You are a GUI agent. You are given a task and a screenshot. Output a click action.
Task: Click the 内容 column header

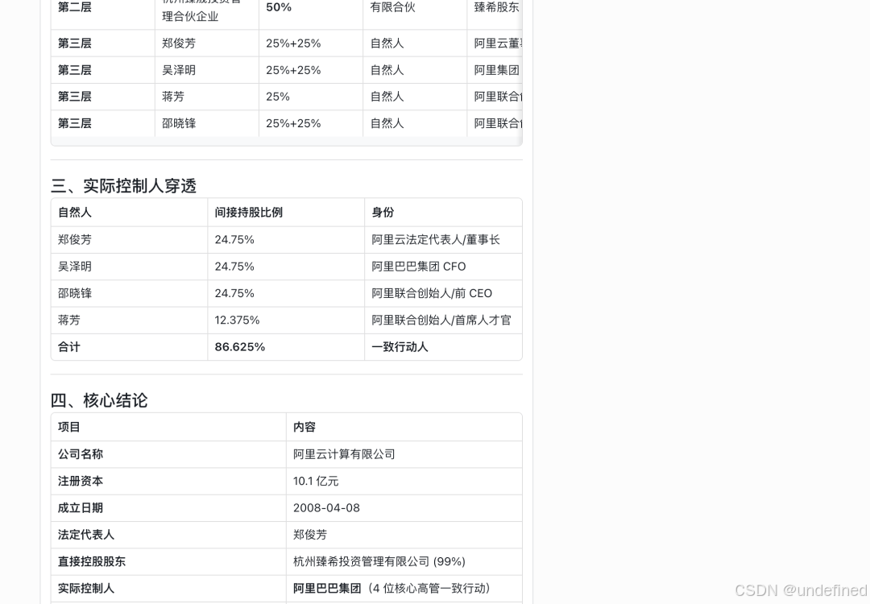pos(304,427)
